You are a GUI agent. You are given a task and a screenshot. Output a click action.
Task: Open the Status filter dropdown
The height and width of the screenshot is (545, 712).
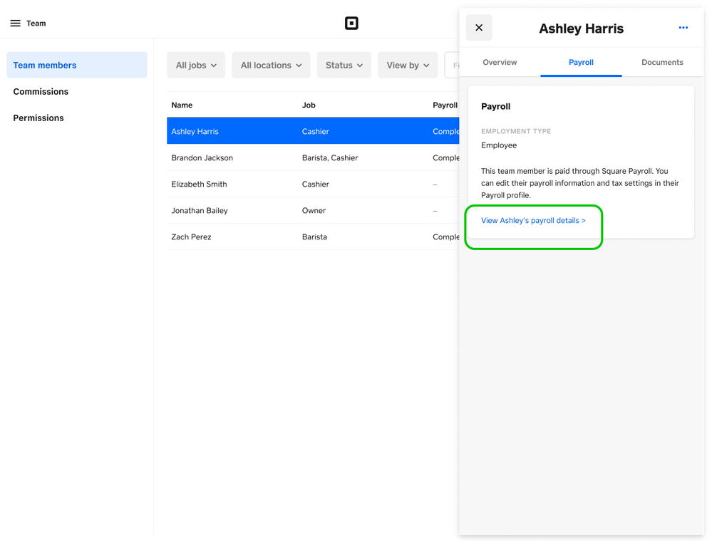click(344, 65)
